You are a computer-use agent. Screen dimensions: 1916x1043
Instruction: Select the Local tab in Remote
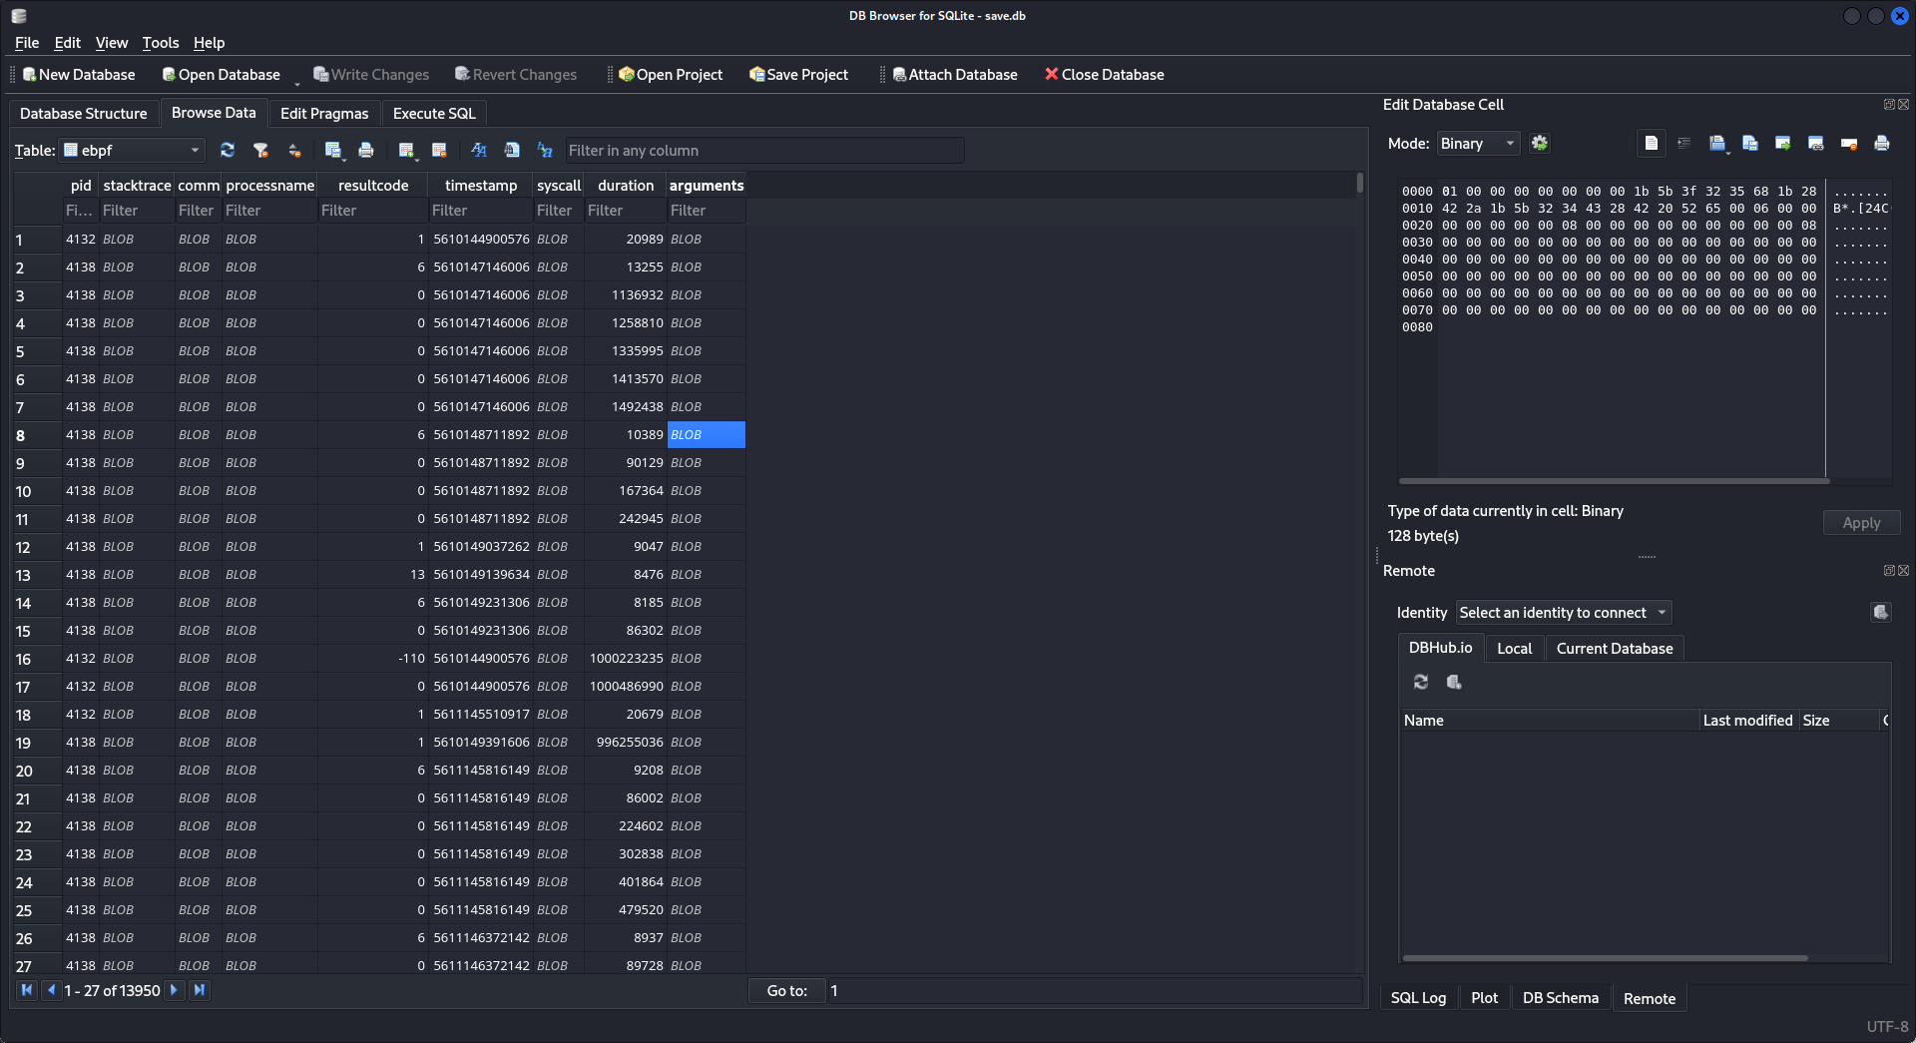[x=1514, y=648]
